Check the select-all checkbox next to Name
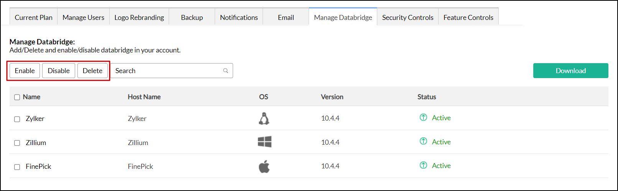This screenshot has width=618, height=191. pyautogui.click(x=17, y=97)
